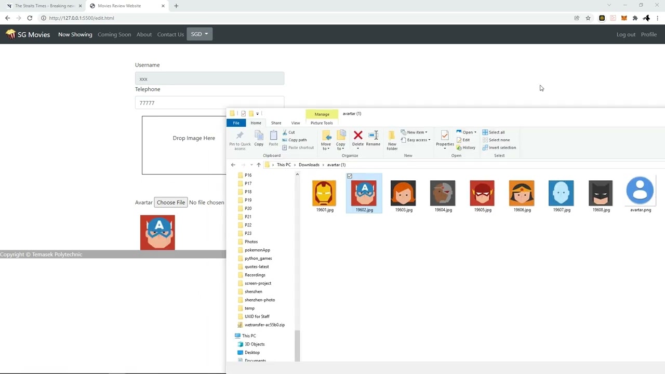Click Explorer up-one-level arrow

[259, 165]
